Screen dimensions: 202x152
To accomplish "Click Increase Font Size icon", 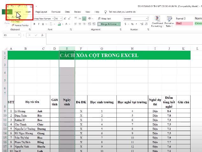I will (65, 18).
